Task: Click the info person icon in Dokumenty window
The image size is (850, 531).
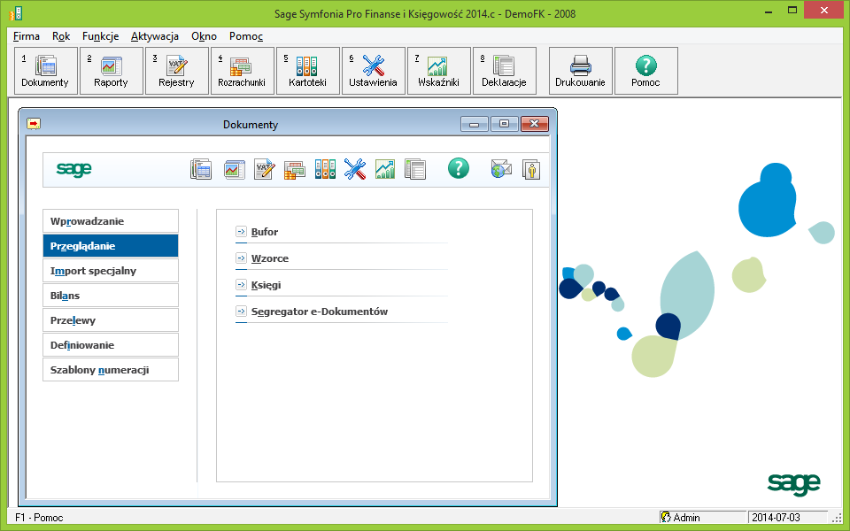Action: 531,169
